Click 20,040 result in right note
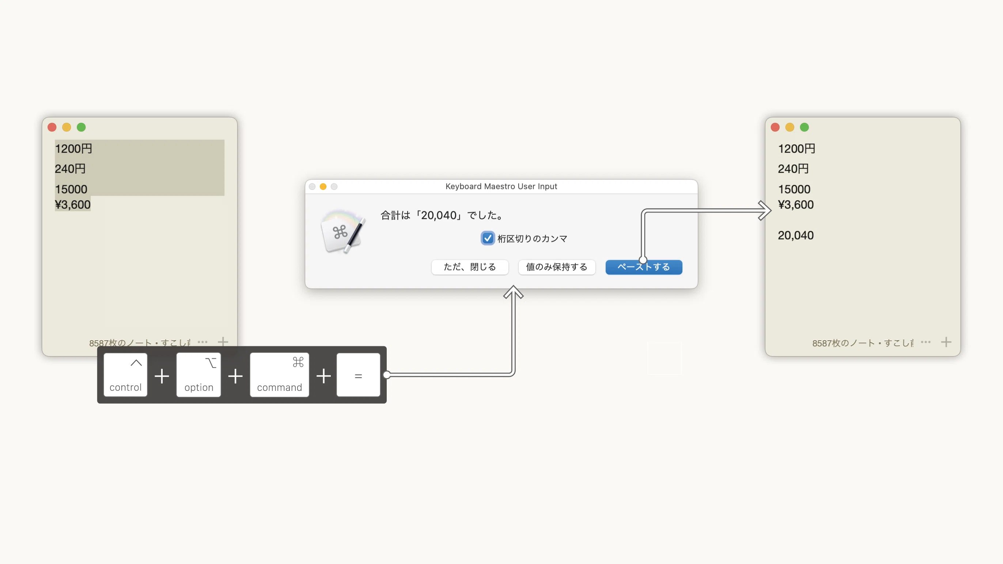This screenshot has height=564, width=1003. pyautogui.click(x=796, y=235)
